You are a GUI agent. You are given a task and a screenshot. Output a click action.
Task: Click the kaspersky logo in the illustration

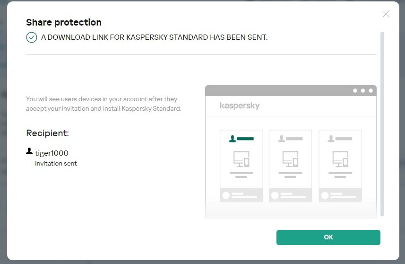pos(240,106)
